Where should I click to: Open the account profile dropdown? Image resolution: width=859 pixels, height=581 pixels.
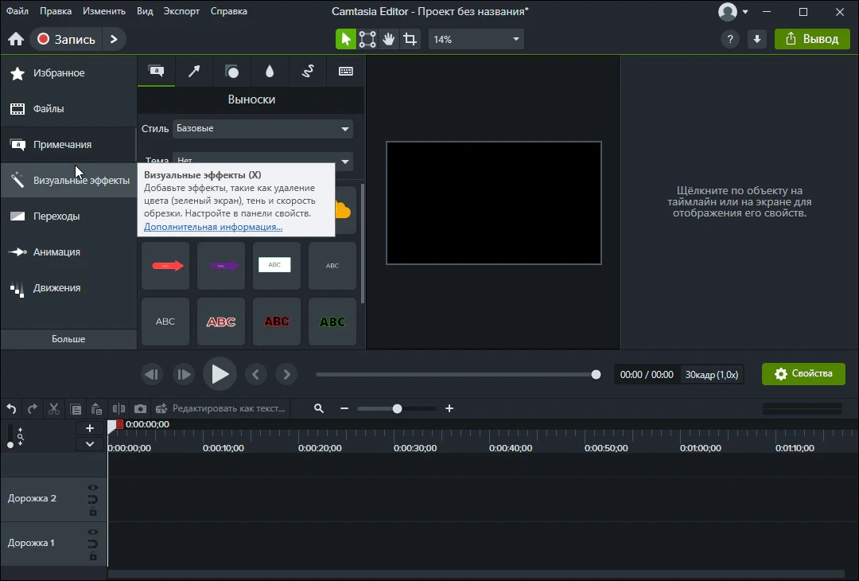tap(733, 11)
